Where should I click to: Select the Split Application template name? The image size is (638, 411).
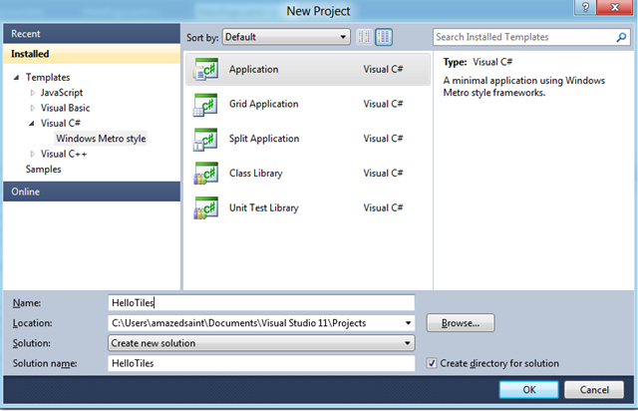click(x=264, y=139)
